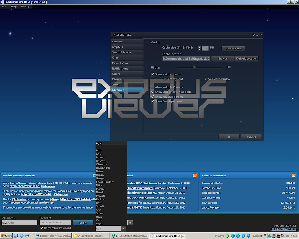Open the Status panel RSS feed icon

195,176
